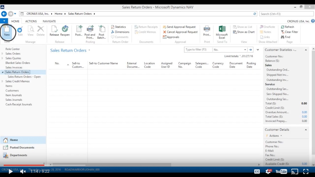Send list to Microsoft Excel
Viewport: 315px width, 177px height.
coord(222,32)
